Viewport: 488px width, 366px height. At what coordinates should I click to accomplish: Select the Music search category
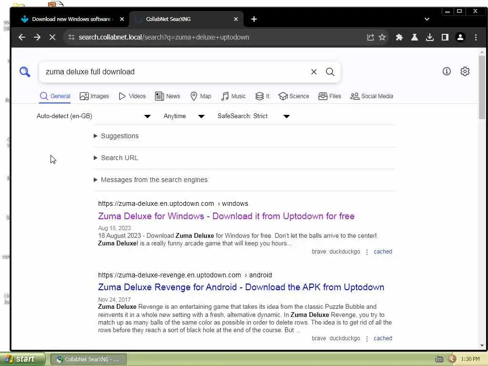pos(234,96)
